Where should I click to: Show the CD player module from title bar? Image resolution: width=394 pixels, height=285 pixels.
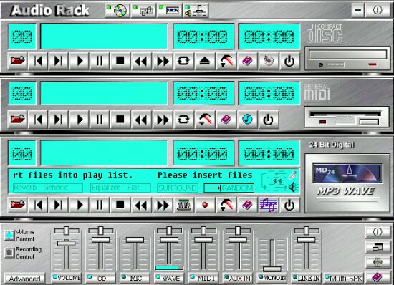tap(117, 11)
